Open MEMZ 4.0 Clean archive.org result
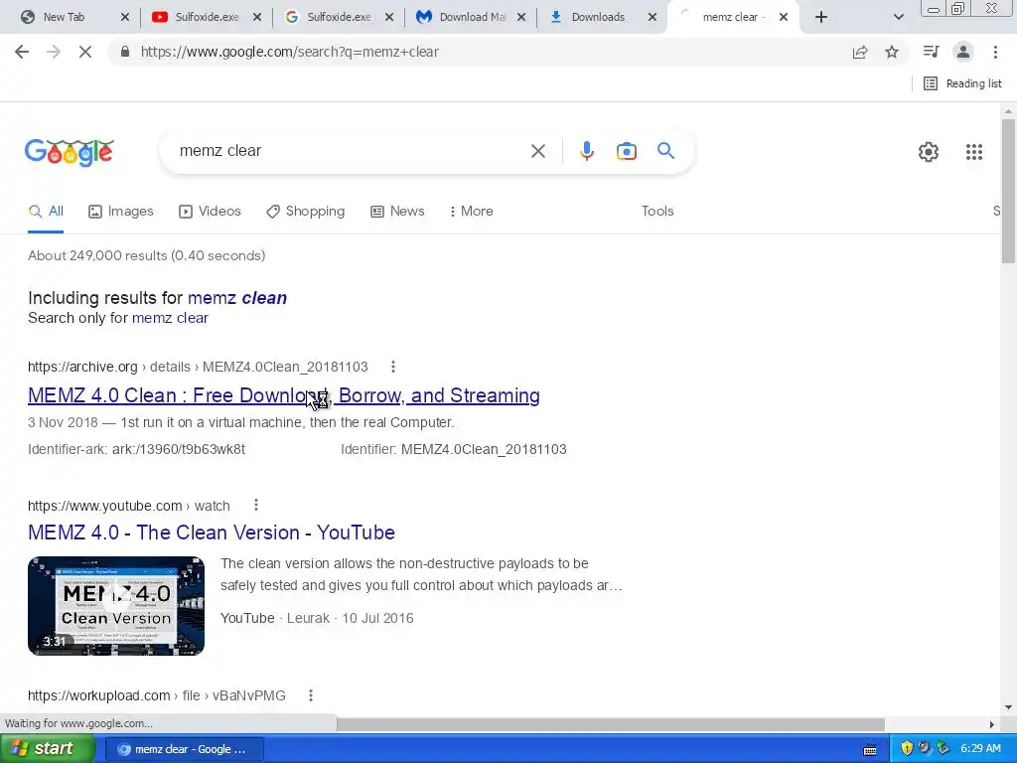 pos(283,395)
